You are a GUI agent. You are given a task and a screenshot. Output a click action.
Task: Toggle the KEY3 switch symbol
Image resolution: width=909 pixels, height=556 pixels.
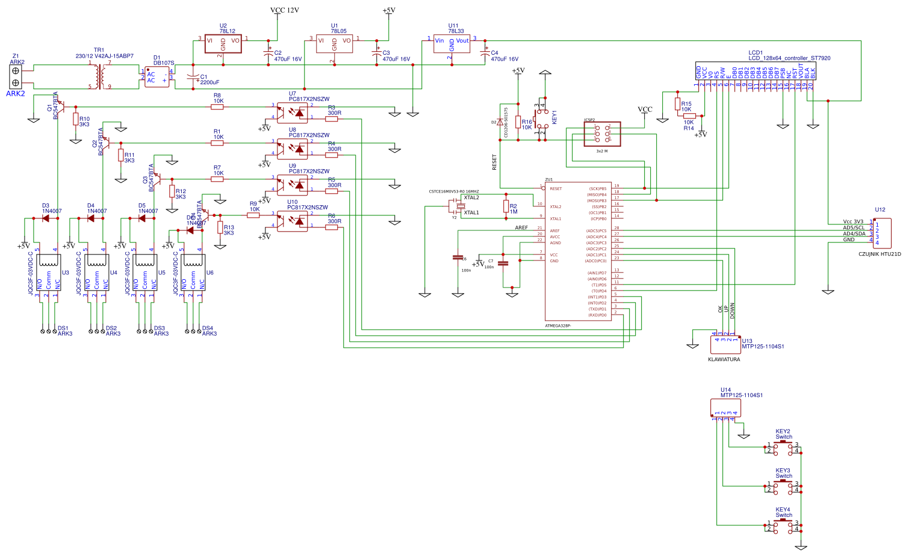point(783,486)
